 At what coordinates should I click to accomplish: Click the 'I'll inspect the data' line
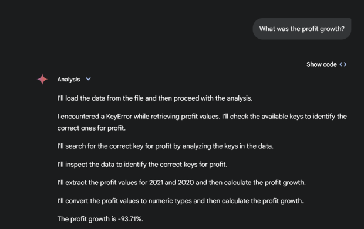point(142,165)
